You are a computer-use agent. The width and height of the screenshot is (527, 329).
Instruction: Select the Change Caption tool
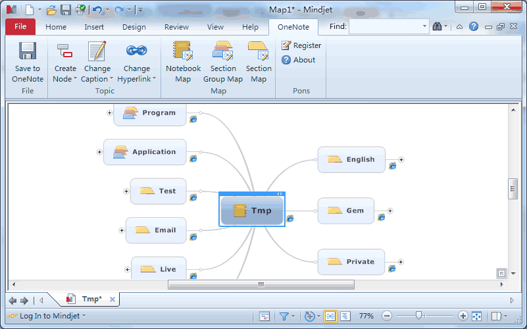coord(97,63)
